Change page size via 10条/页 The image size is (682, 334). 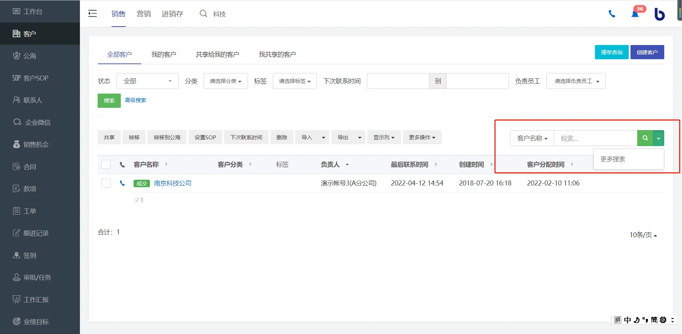(643, 235)
